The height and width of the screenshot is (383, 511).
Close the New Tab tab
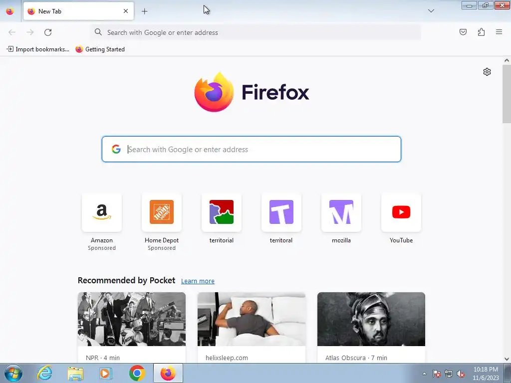coord(126,11)
